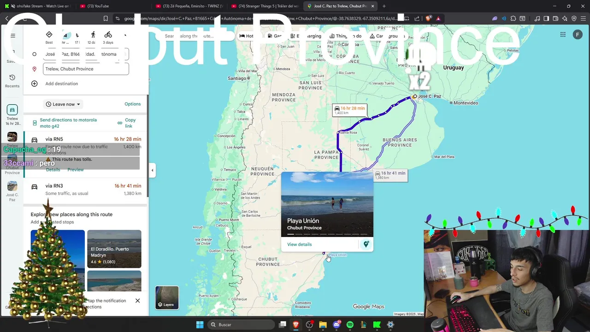The width and height of the screenshot is (590, 332).
Task: Open a new browser tab
Action: pos(384,6)
